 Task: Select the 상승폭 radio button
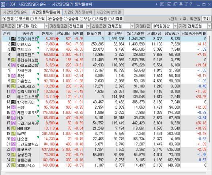pyautogui.click(x=65, y=19)
